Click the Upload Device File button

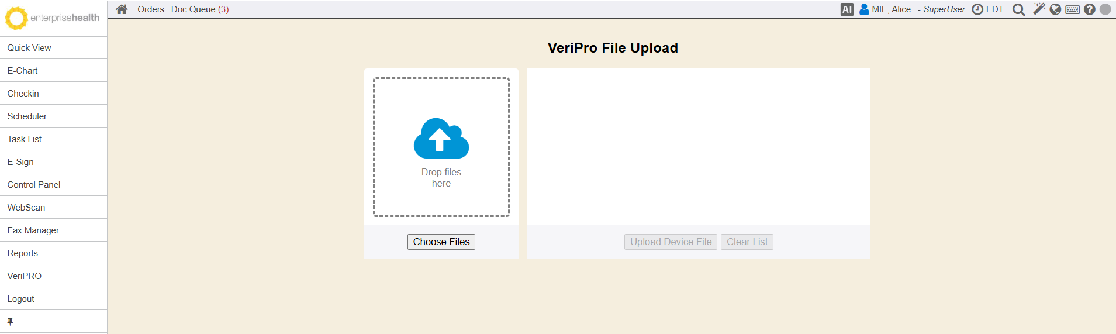pyautogui.click(x=671, y=242)
